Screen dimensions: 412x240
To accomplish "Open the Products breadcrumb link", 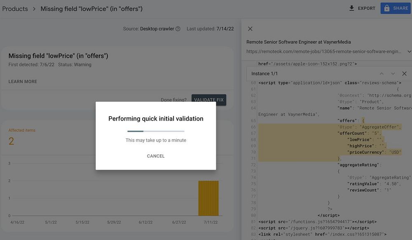I will (x=15, y=9).
